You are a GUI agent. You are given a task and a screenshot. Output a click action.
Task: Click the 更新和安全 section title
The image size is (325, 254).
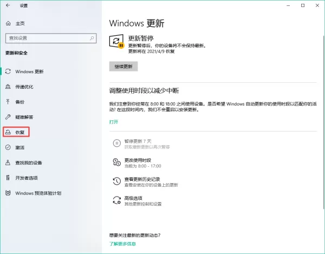pyautogui.click(x=16, y=53)
